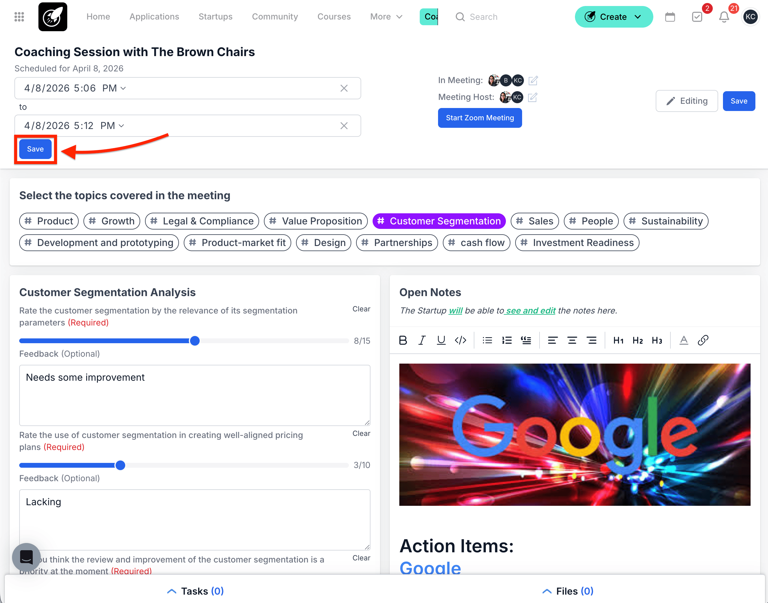Adjust the pricing plans slider at 3/10

click(x=120, y=465)
